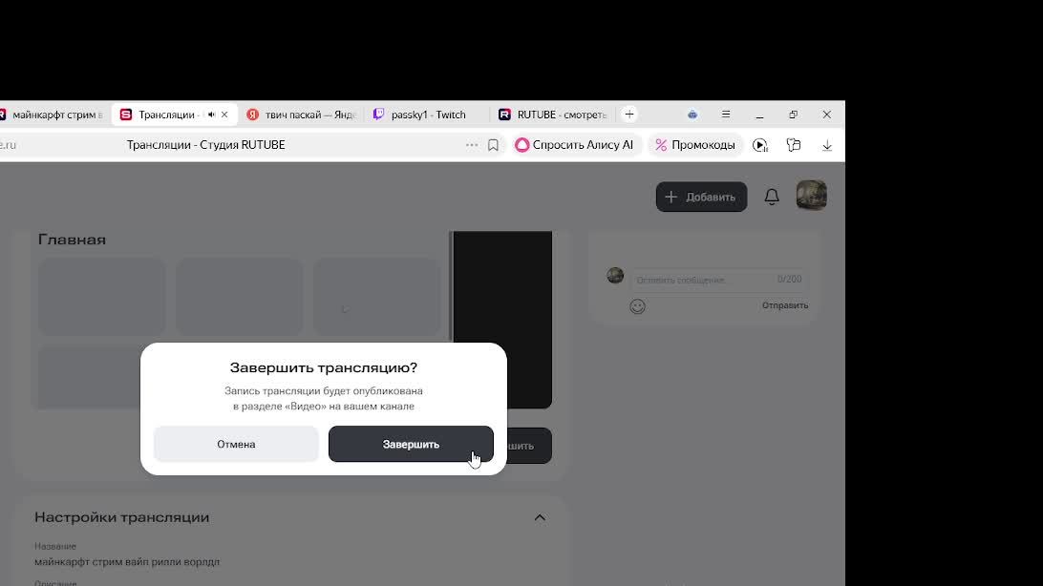The width and height of the screenshot is (1043, 586).
Task: Send chat message with Отправить
Action: click(x=785, y=305)
